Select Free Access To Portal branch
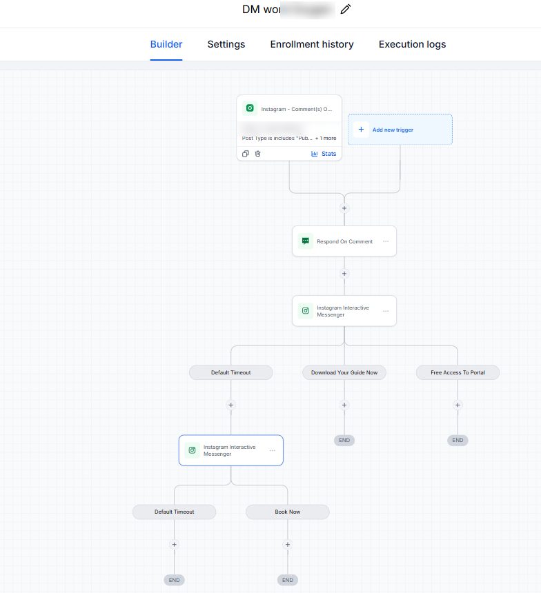The height and width of the screenshot is (593, 541). point(458,372)
